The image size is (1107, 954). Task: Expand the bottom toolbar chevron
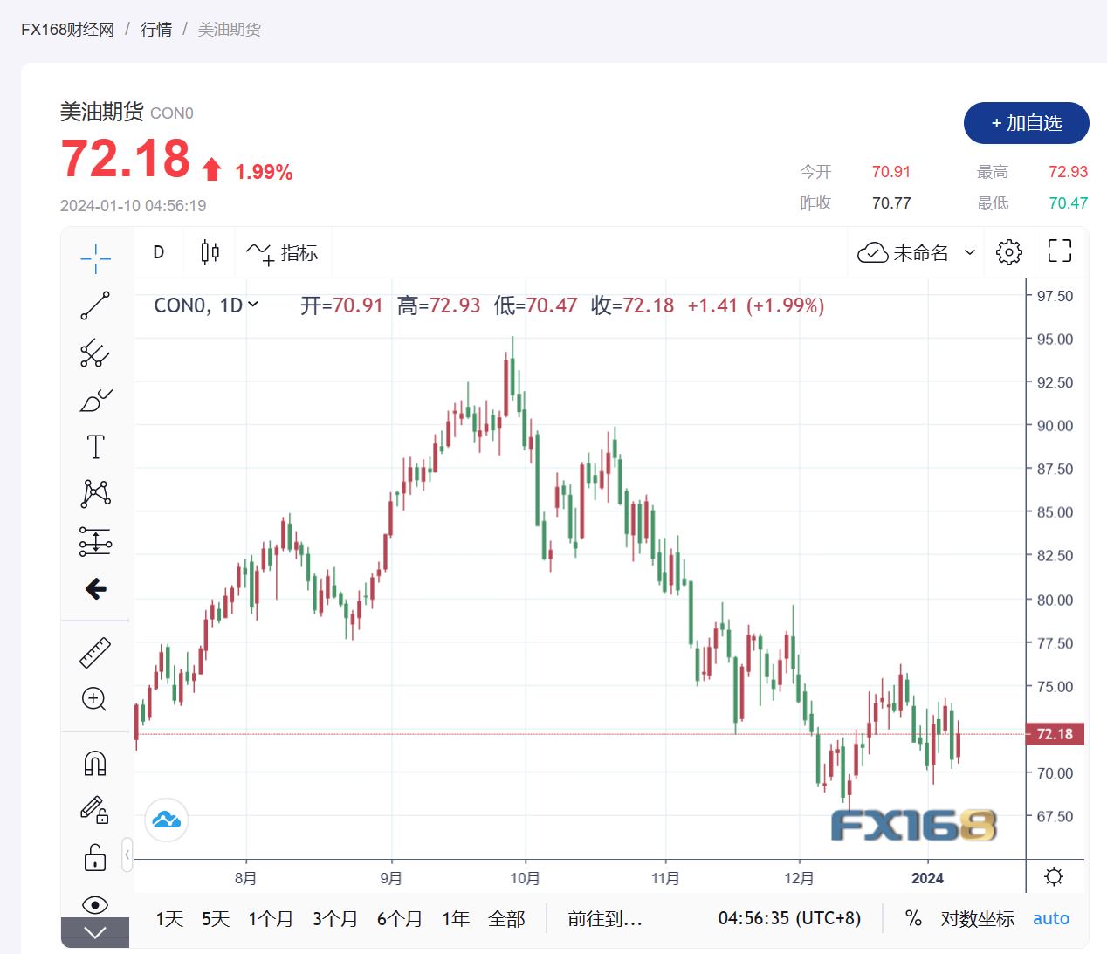[x=95, y=932]
